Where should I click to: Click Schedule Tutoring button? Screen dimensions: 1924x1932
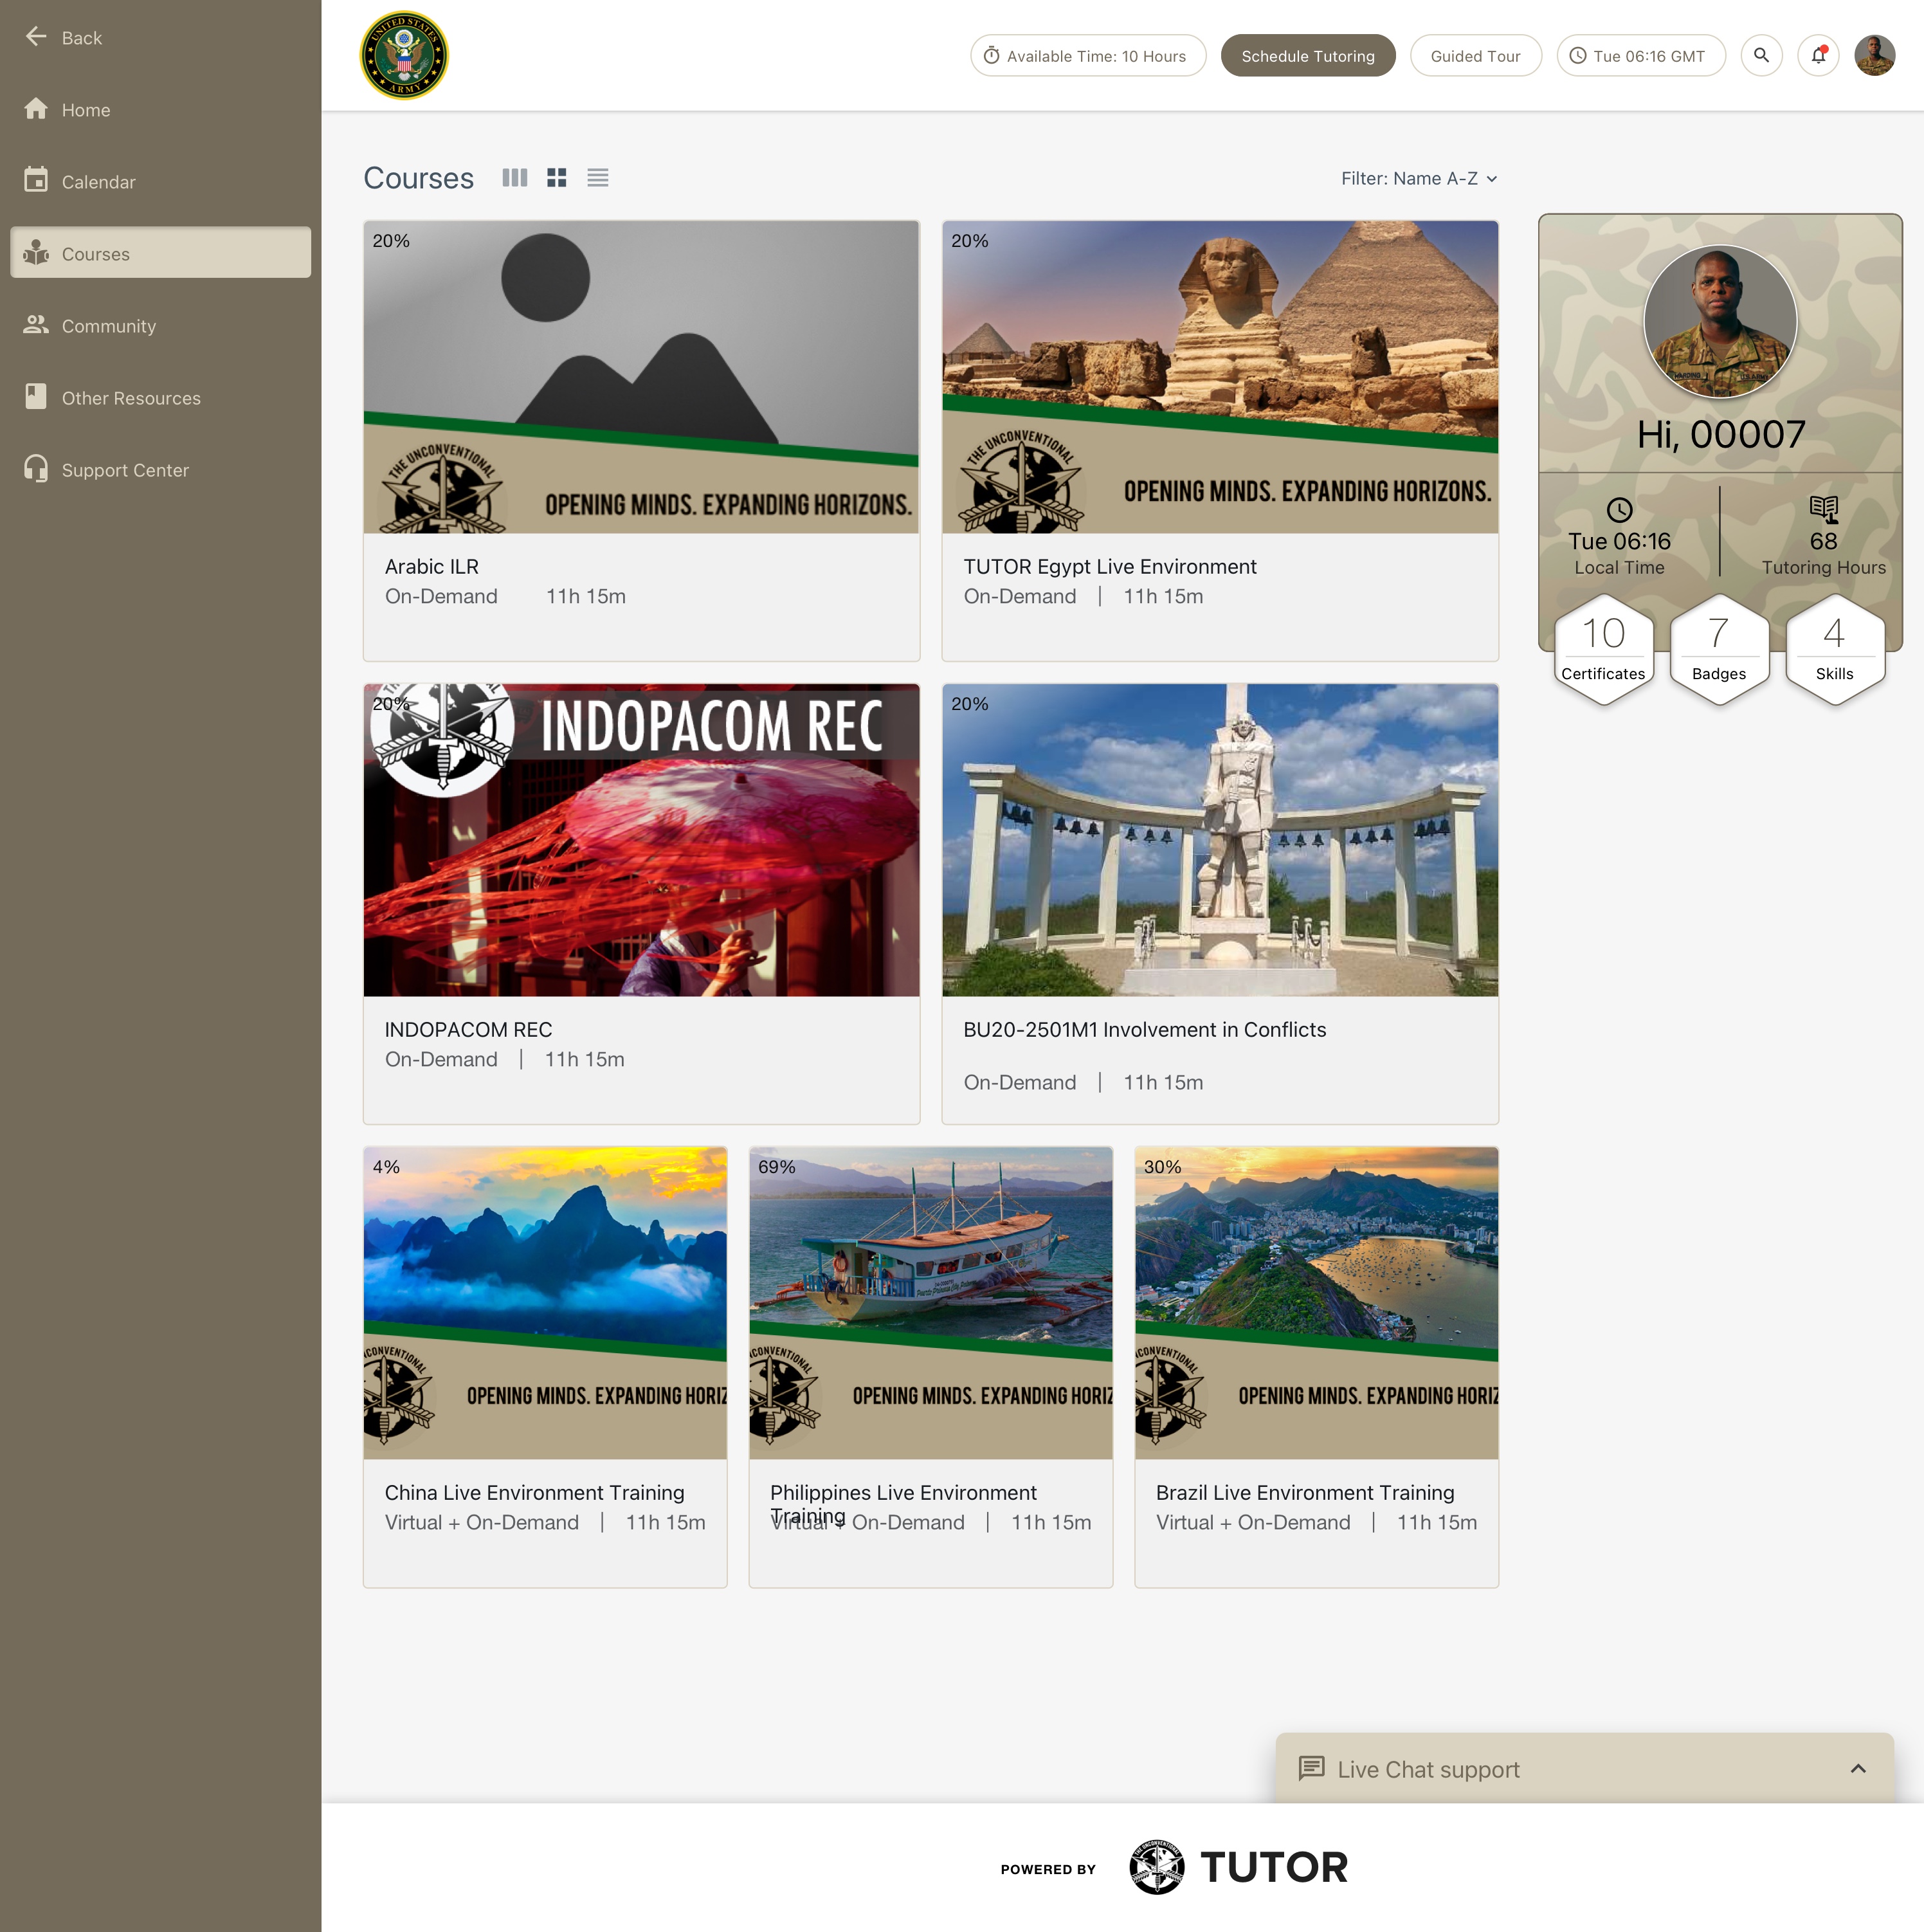[1308, 56]
